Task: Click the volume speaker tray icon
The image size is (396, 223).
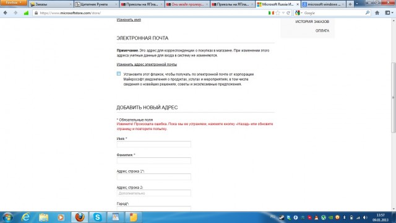Action: tap(365, 217)
